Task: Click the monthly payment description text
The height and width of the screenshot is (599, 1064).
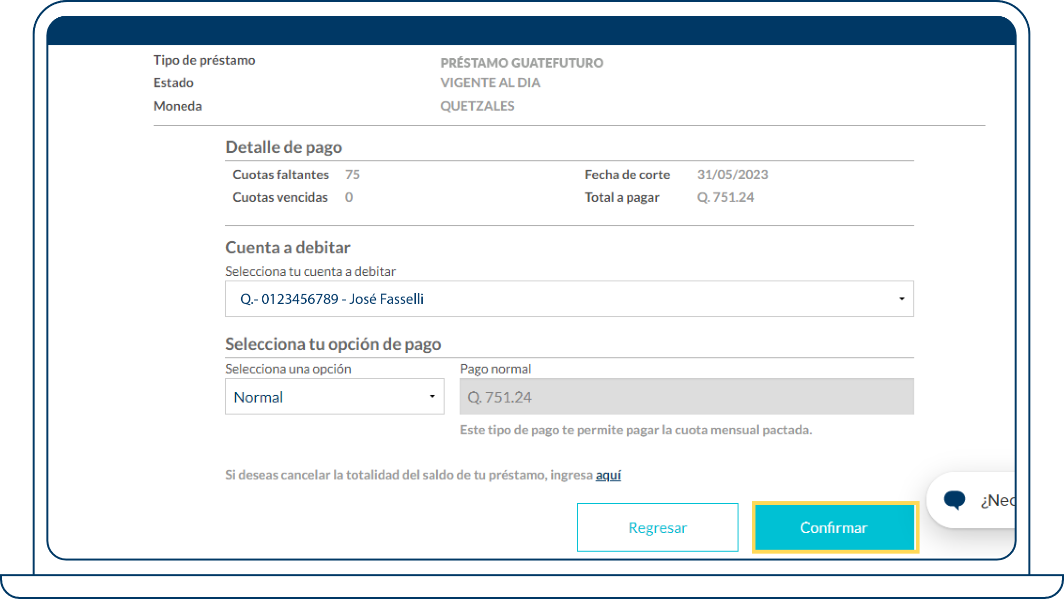Action: point(636,430)
